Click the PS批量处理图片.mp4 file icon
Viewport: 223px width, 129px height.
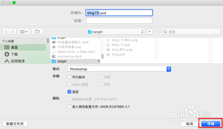54,42
